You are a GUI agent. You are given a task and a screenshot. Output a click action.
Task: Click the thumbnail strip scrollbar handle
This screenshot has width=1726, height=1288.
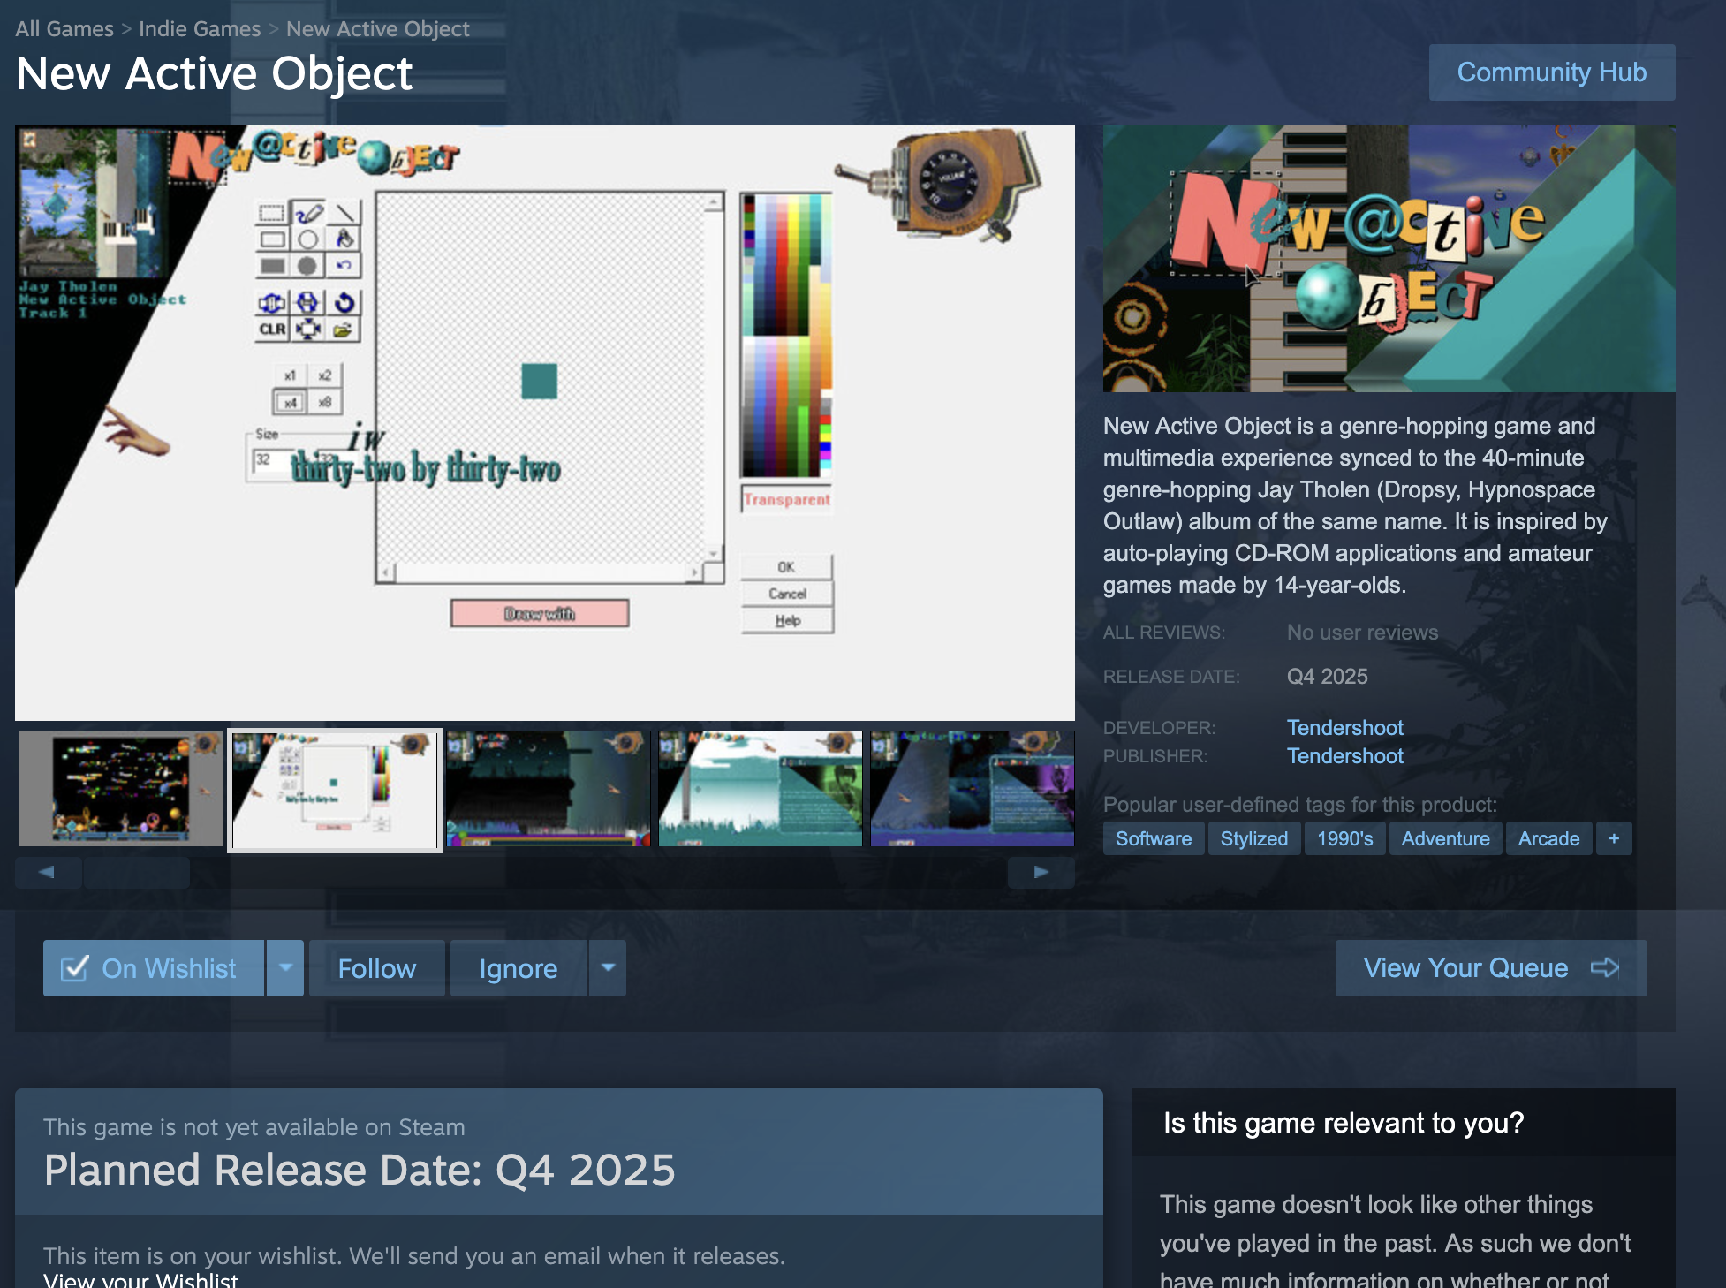click(x=136, y=872)
